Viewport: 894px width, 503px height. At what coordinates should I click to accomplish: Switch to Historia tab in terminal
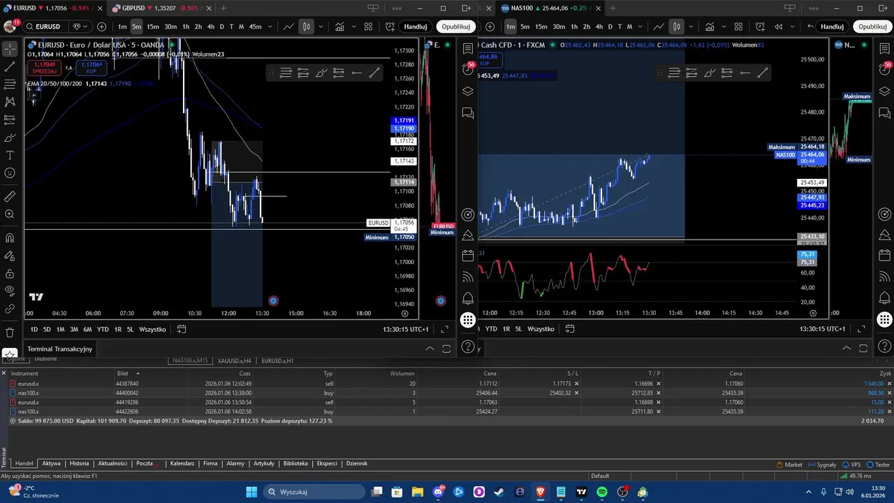pos(79,463)
